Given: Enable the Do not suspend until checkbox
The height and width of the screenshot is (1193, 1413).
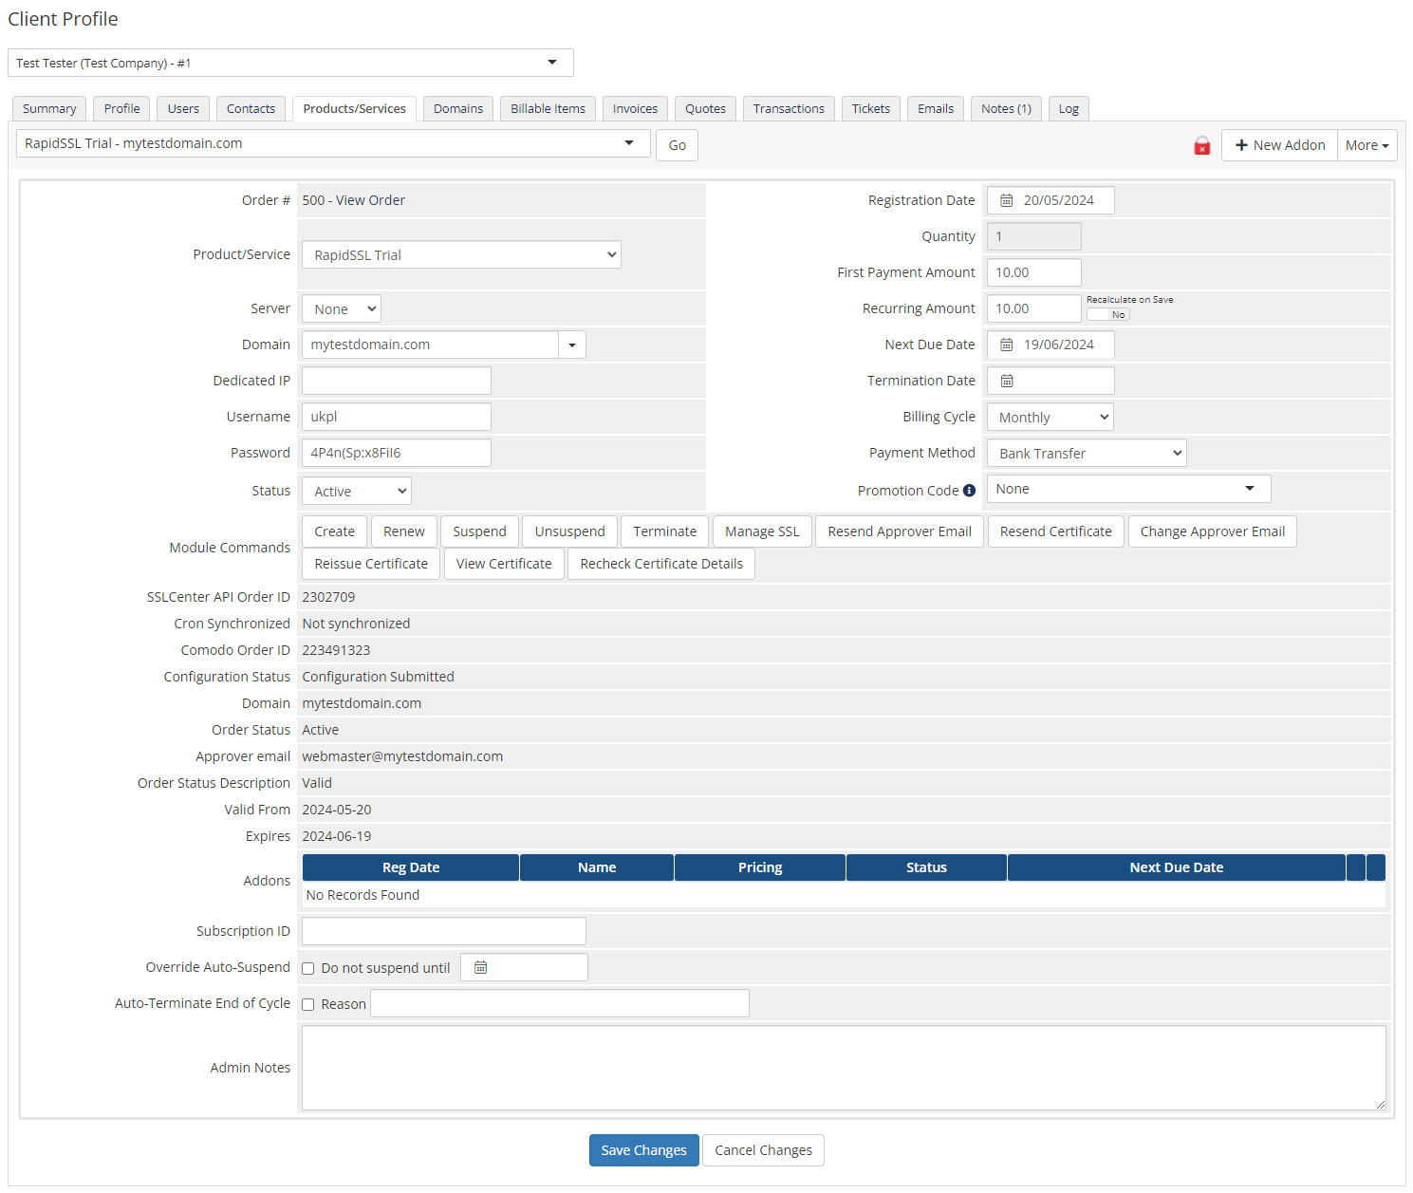Looking at the screenshot, I should point(307,967).
